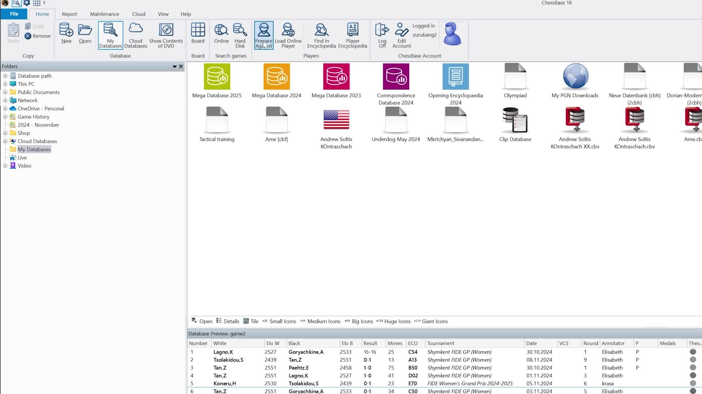The image size is (702, 394).
Task: Expand the Database path tree node
Action: 5,76
